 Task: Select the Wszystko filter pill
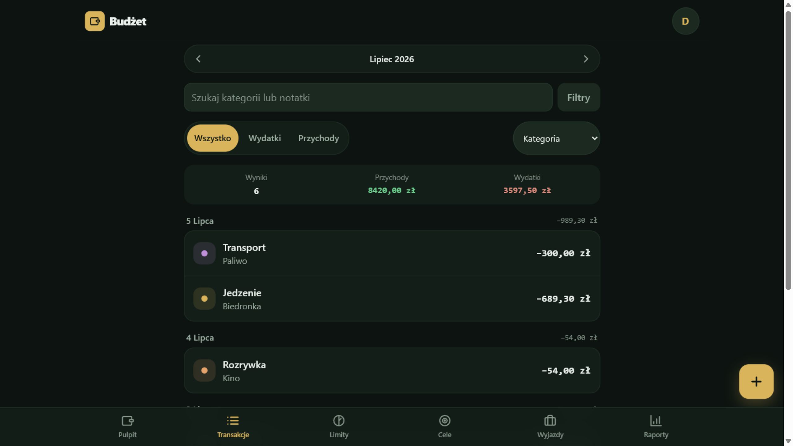[212, 138]
